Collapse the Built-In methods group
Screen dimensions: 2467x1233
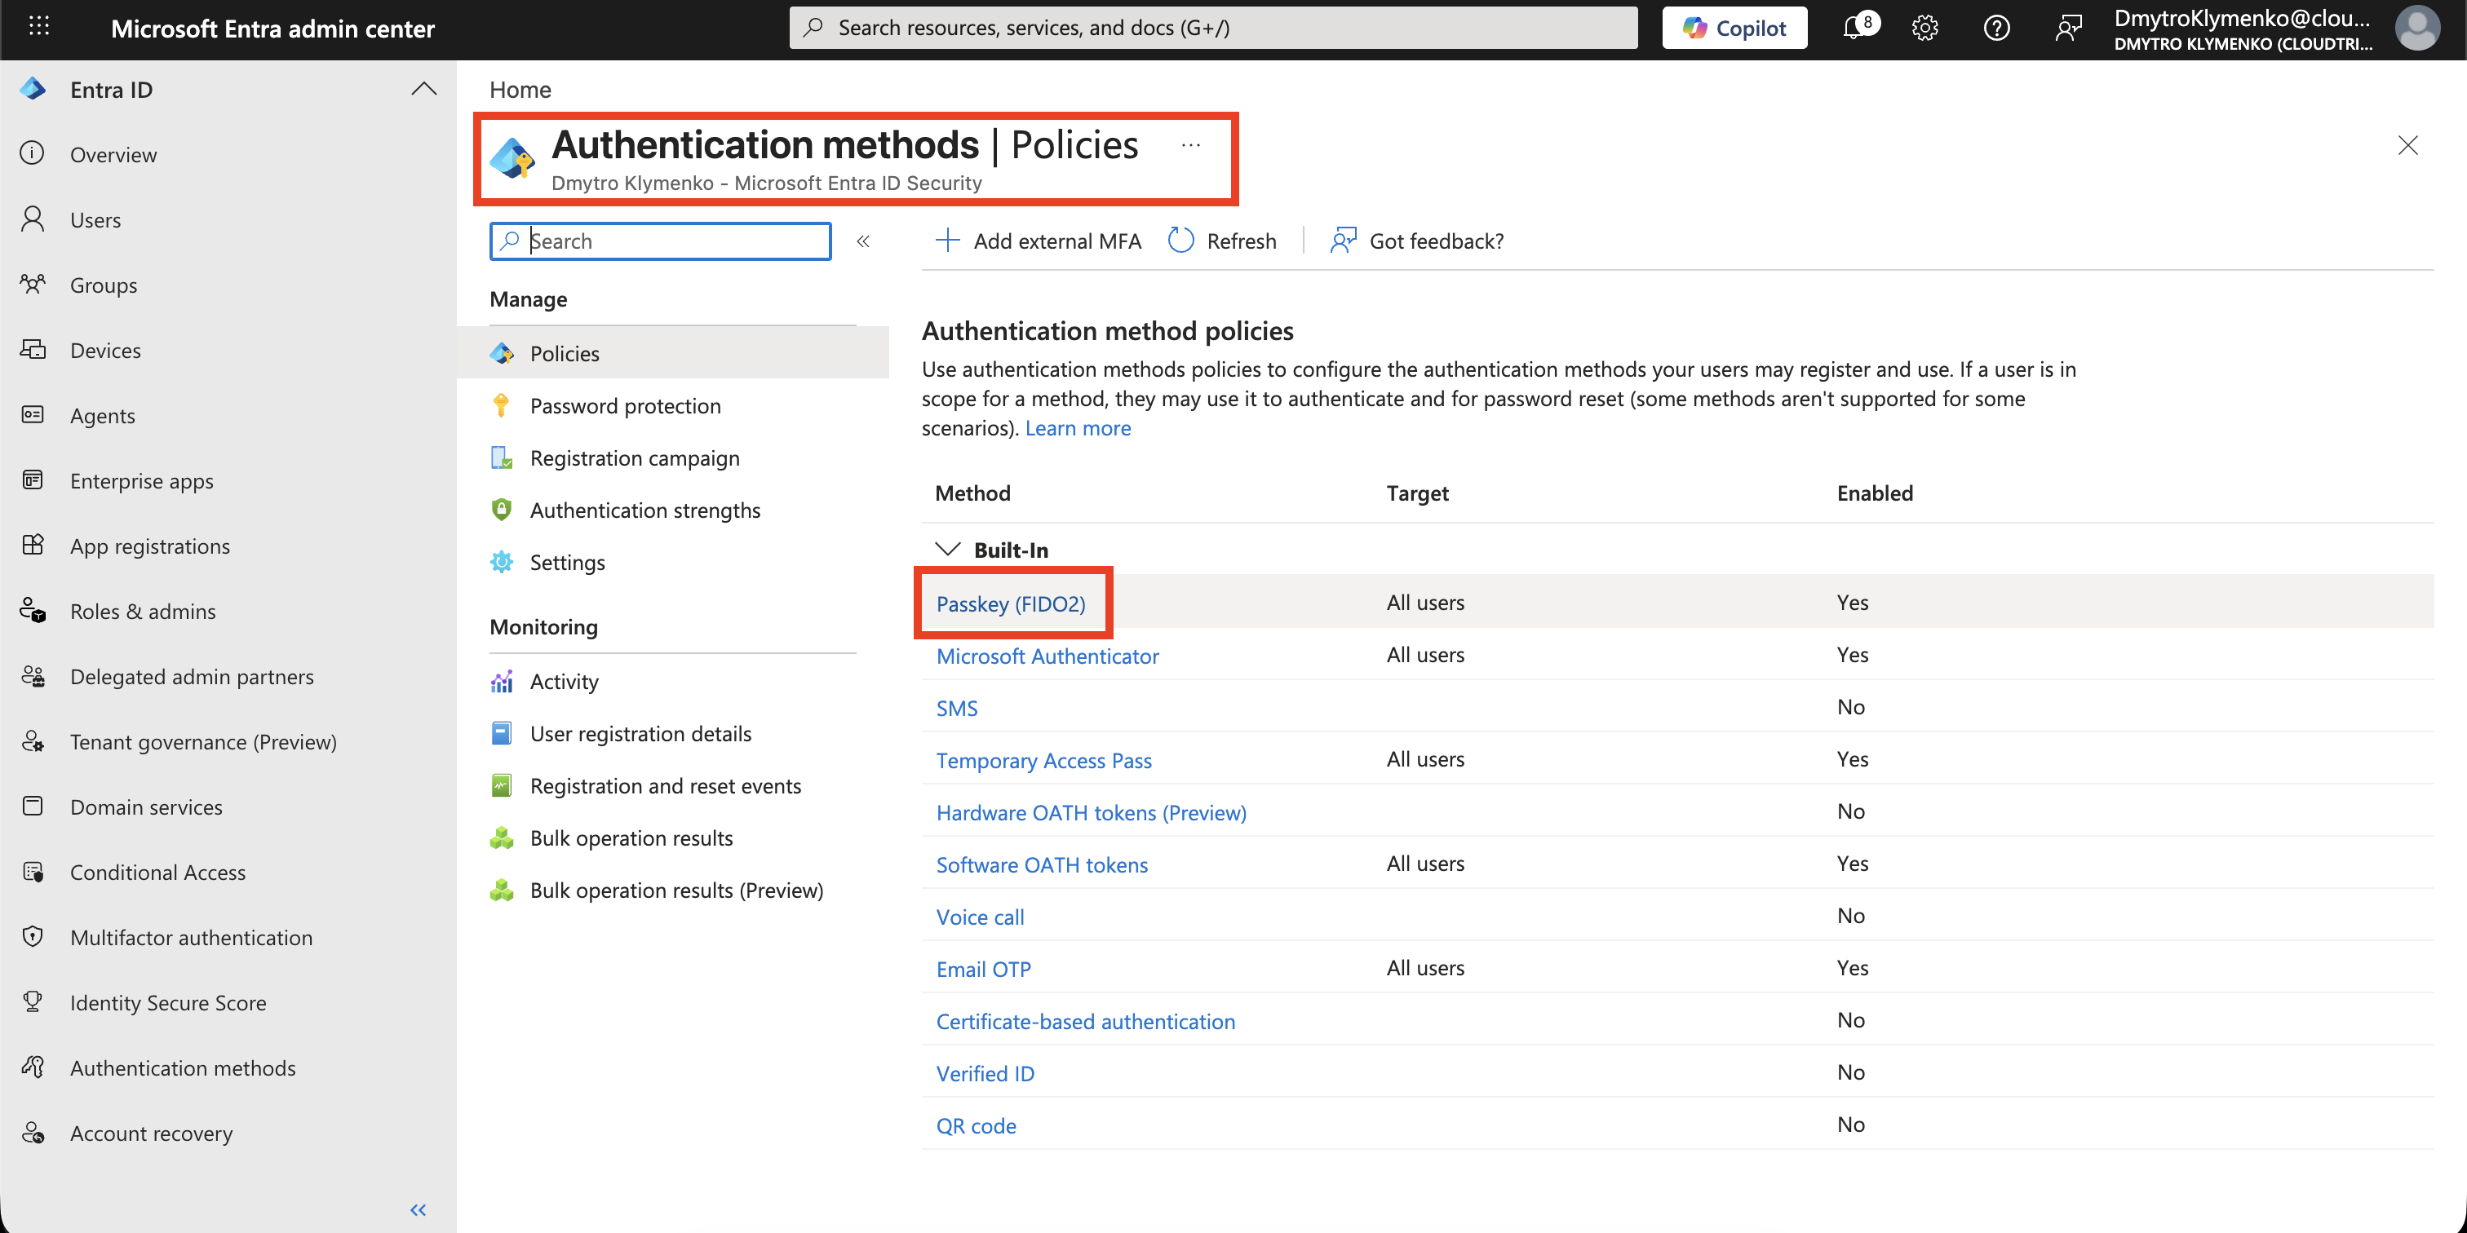coord(947,550)
